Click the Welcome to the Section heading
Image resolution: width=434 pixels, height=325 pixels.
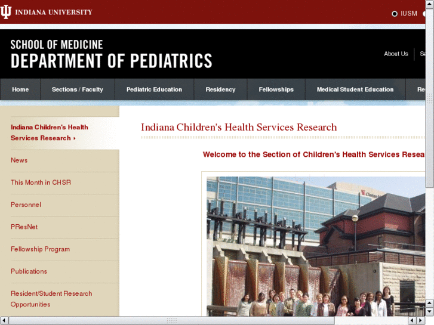(314, 154)
